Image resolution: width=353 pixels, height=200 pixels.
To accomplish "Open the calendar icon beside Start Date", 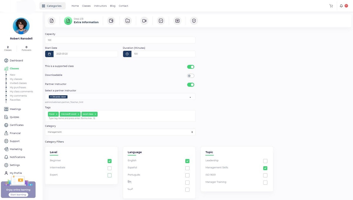I will pos(49,54).
